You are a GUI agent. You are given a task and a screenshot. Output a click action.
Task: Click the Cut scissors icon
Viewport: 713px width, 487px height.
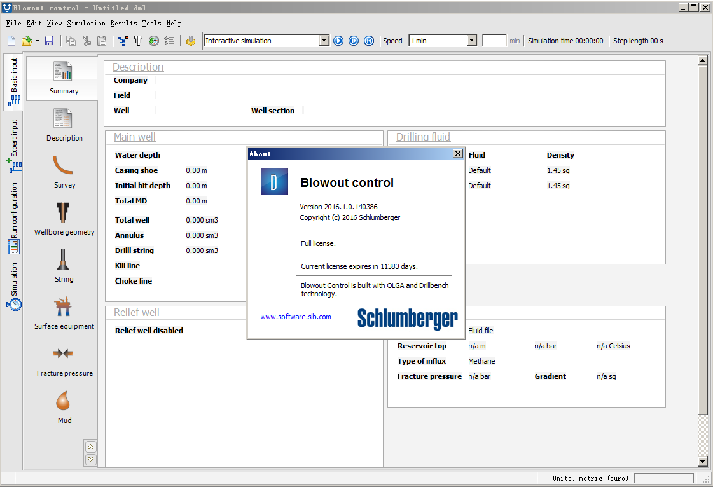pyautogui.click(x=87, y=41)
